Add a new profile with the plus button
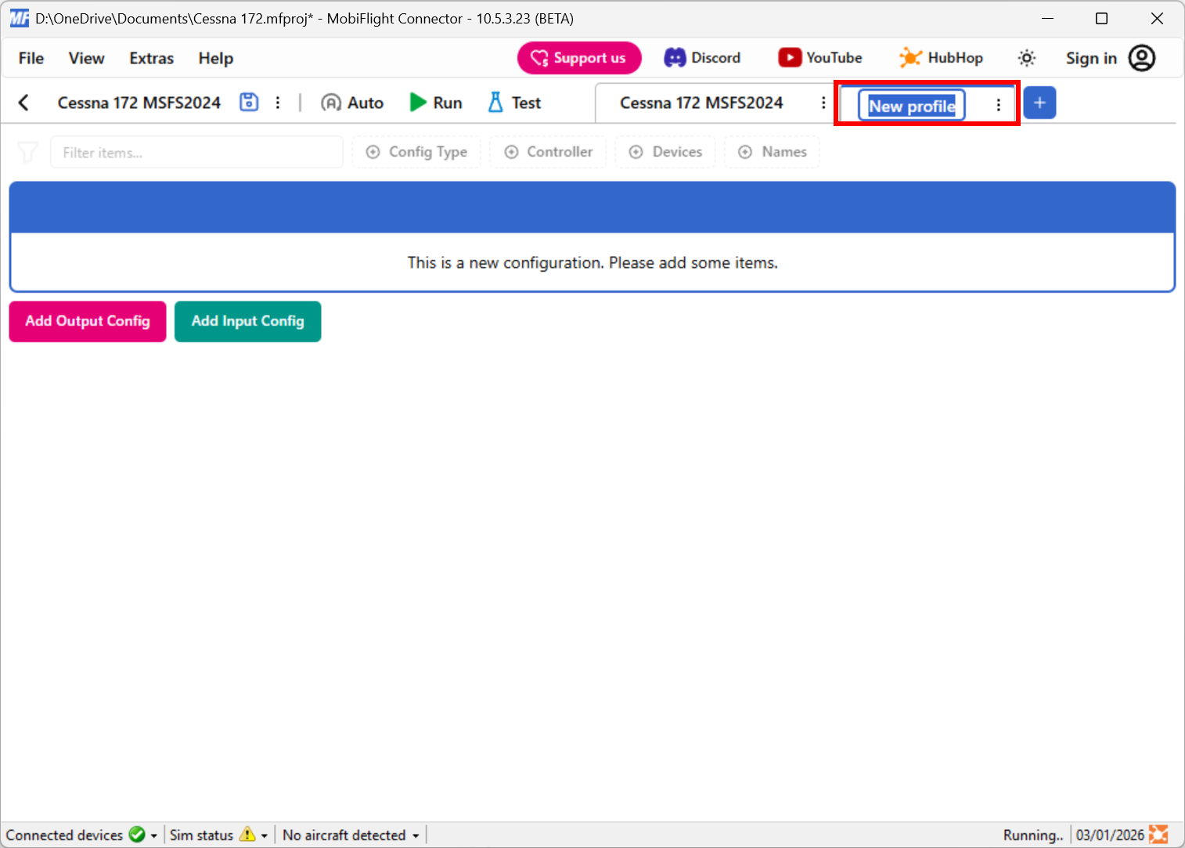The width and height of the screenshot is (1185, 848). [x=1039, y=102]
